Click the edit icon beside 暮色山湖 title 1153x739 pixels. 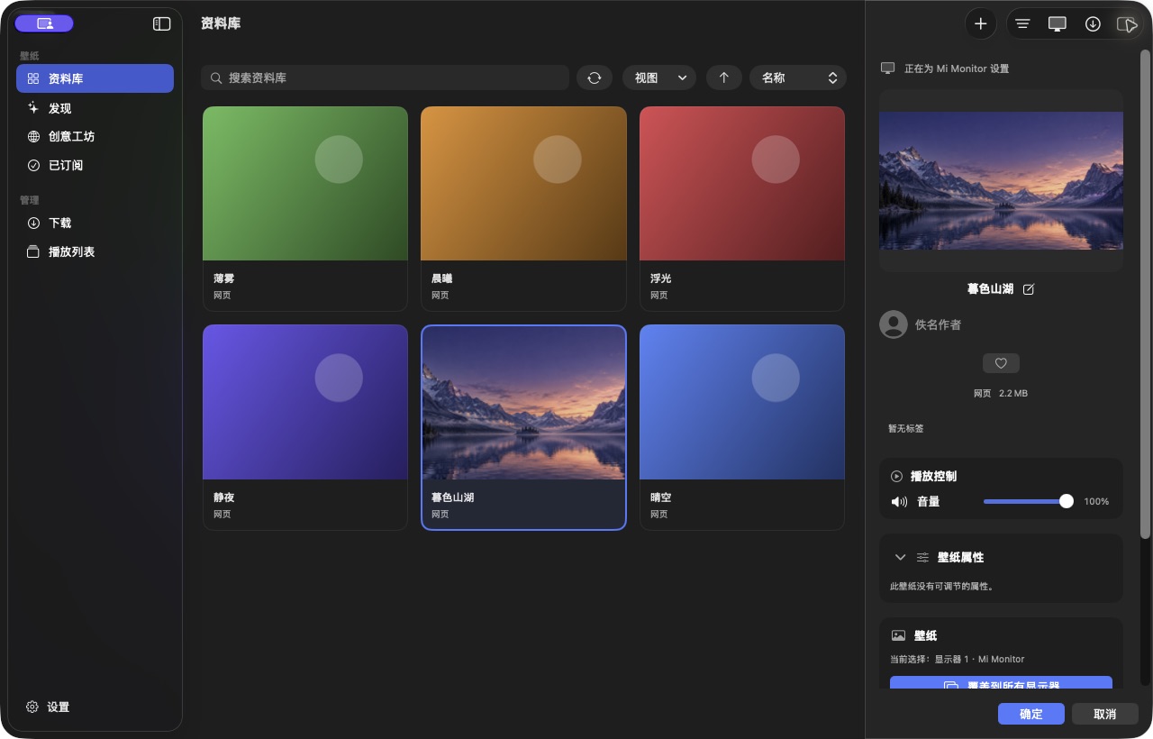click(x=1029, y=289)
